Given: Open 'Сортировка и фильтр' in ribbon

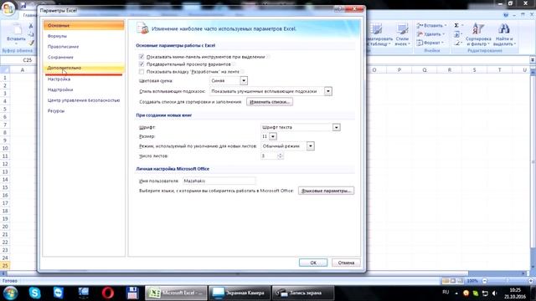Looking at the screenshot, I should [x=478, y=34].
